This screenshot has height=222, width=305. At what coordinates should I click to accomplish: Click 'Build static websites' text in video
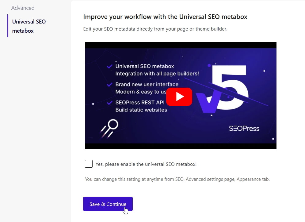click(x=141, y=110)
